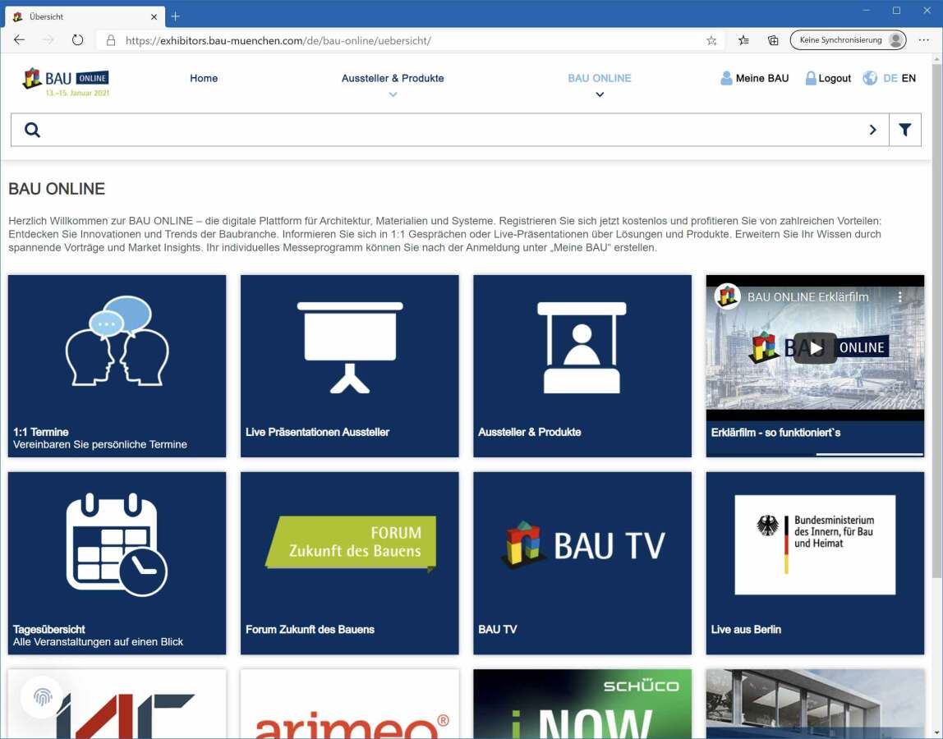Click the globe language icon

coord(870,78)
